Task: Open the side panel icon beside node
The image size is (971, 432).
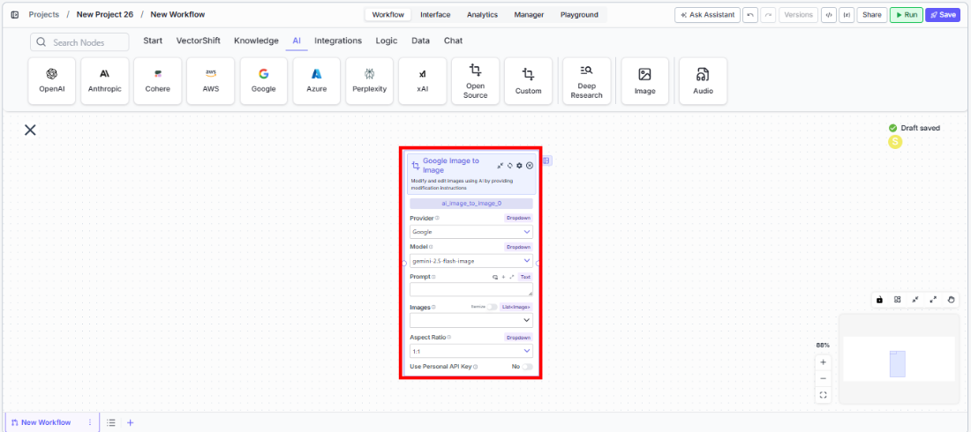Action: tap(546, 161)
